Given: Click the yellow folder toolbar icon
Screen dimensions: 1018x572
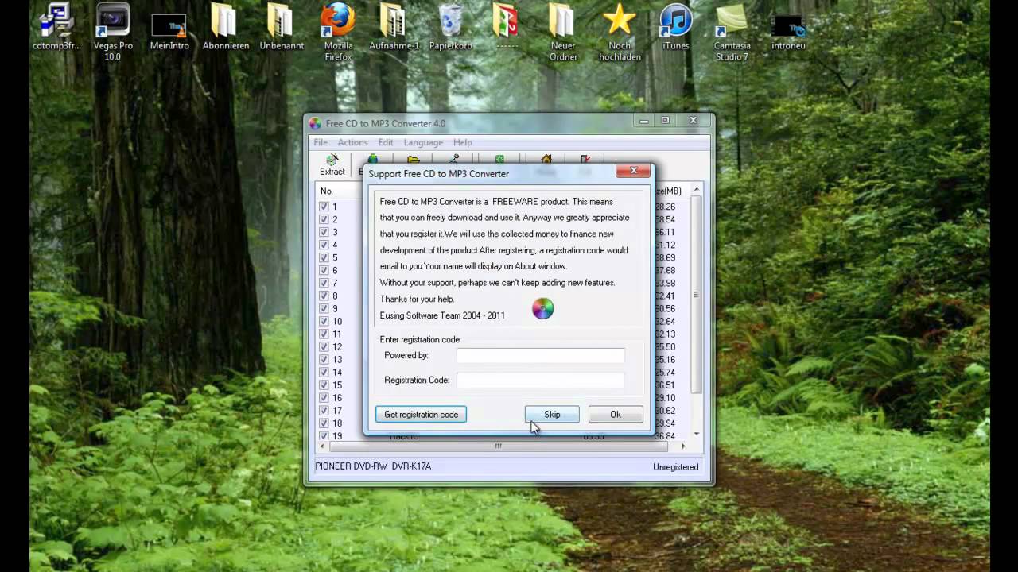Looking at the screenshot, I should tap(414, 159).
